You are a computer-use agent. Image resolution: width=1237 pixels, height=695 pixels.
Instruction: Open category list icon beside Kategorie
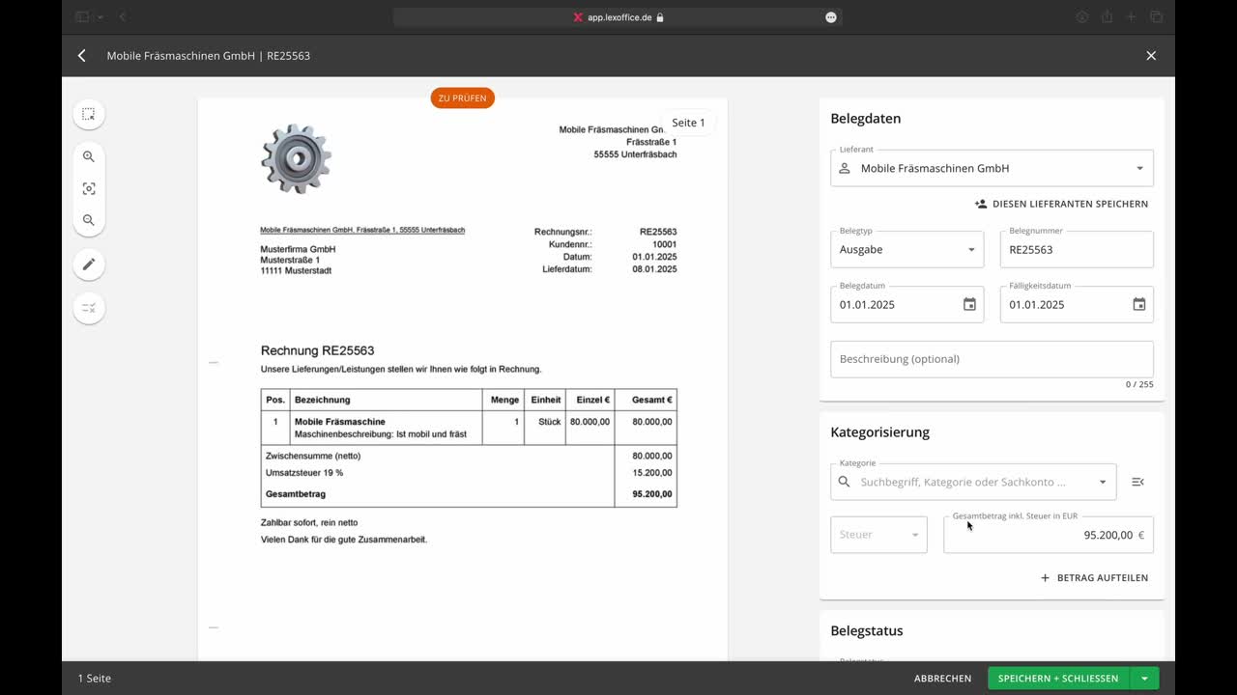click(1137, 482)
